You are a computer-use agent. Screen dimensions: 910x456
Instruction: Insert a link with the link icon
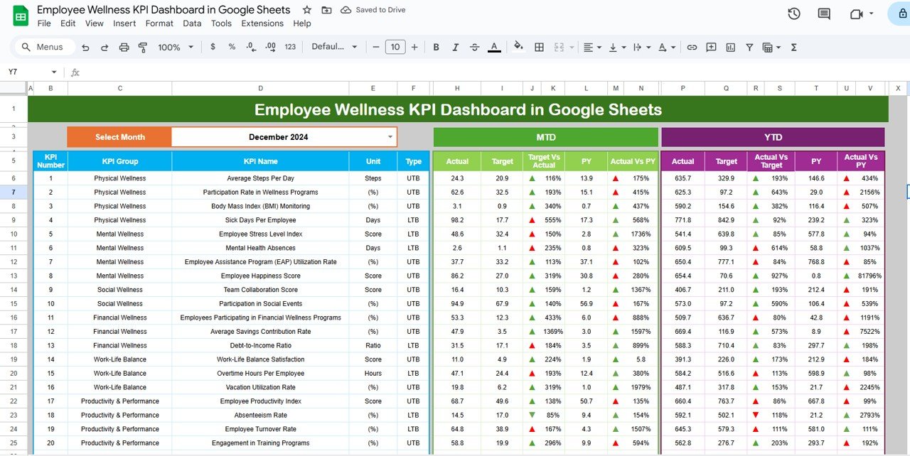coord(692,47)
